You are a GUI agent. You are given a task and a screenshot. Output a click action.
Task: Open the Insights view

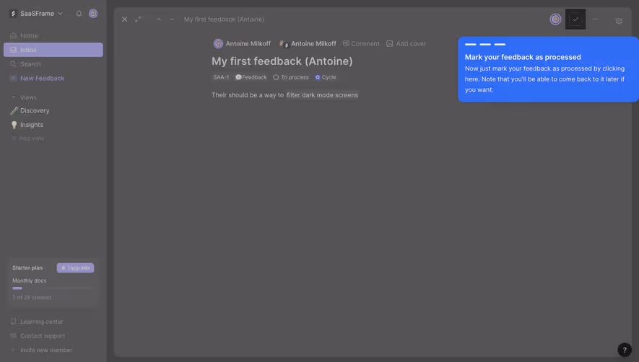31,125
